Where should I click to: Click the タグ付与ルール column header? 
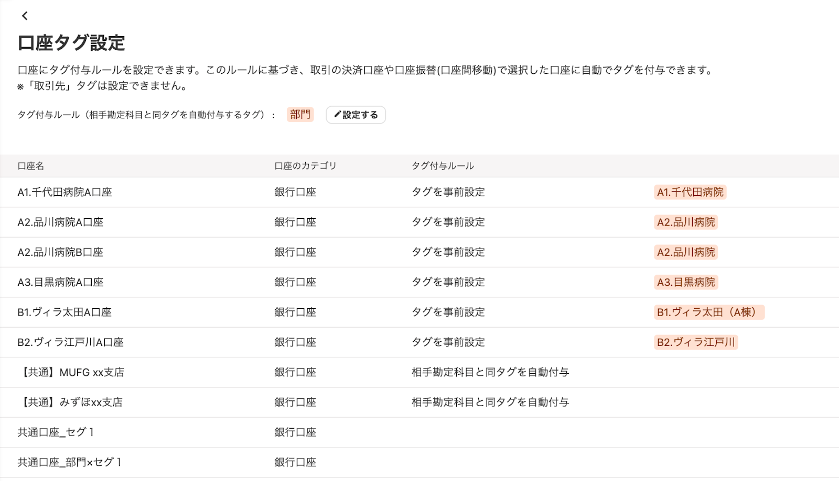point(443,166)
